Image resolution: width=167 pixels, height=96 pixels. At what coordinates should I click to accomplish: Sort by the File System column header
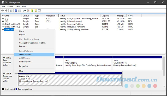52,16
